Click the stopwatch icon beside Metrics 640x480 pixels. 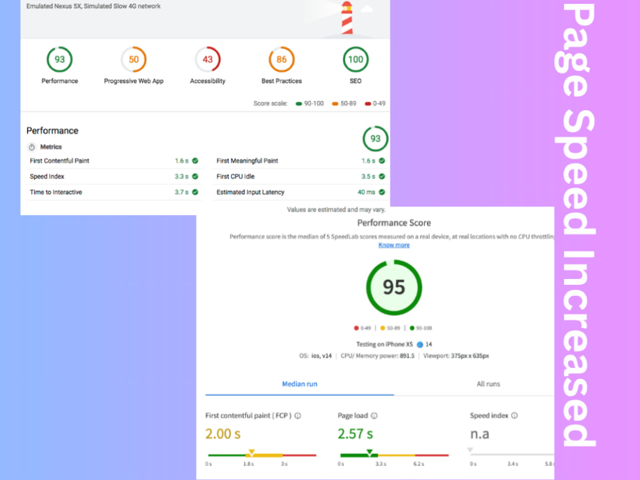[32, 147]
